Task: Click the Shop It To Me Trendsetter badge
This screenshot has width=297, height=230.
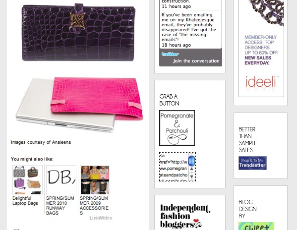Action: tap(252, 163)
